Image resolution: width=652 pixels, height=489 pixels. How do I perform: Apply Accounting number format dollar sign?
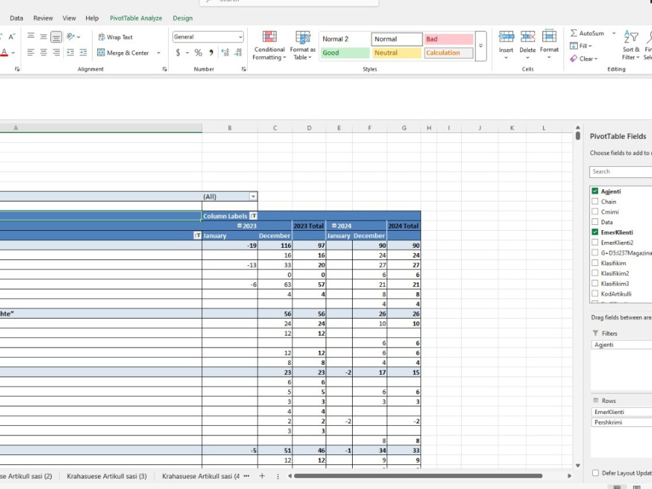[x=178, y=52]
